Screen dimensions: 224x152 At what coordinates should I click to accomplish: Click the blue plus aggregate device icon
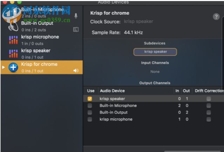click(13, 67)
